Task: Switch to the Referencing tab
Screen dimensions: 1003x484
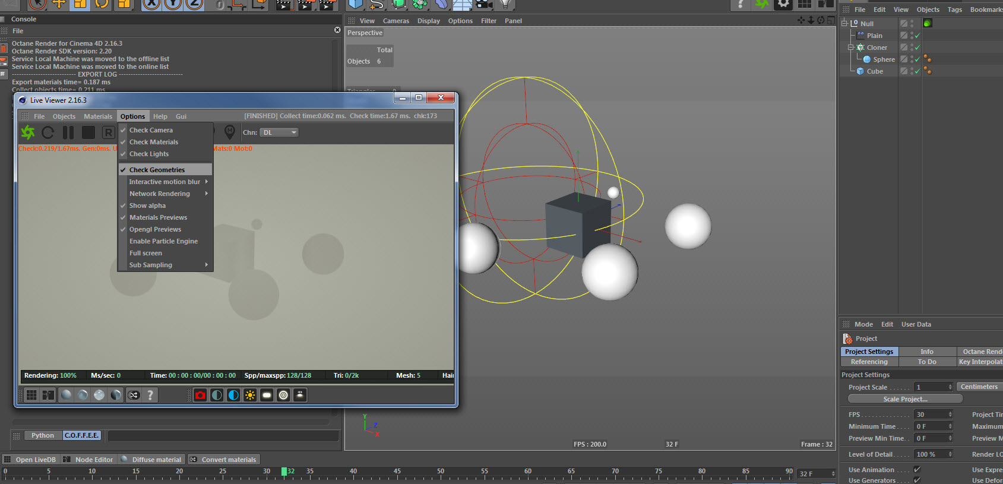Action: (x=869, y=362)
